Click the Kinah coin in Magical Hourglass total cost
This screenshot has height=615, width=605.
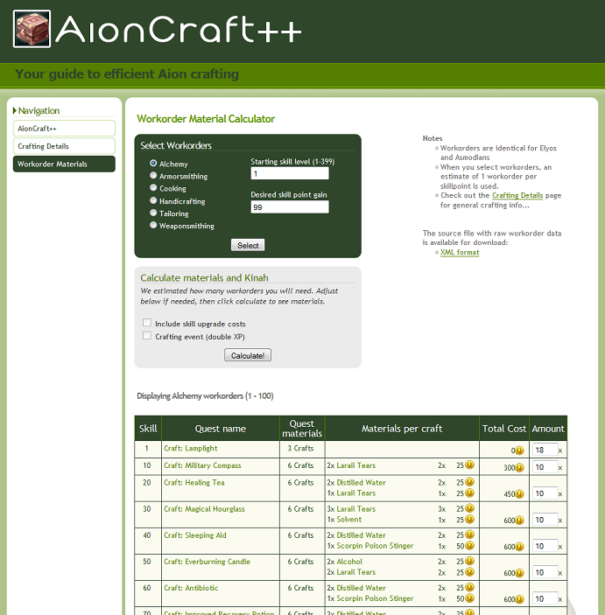[x=519, y=521]
